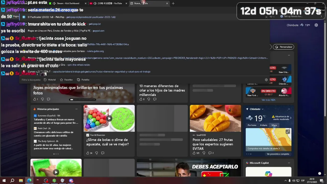Open comments on slime de bolas article
Screen dimensions: 327x184
[x=103, y=153]
